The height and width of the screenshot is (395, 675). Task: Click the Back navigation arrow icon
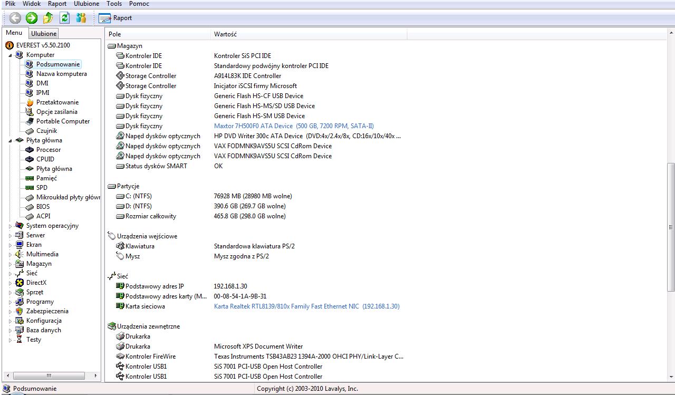point(15,18)
